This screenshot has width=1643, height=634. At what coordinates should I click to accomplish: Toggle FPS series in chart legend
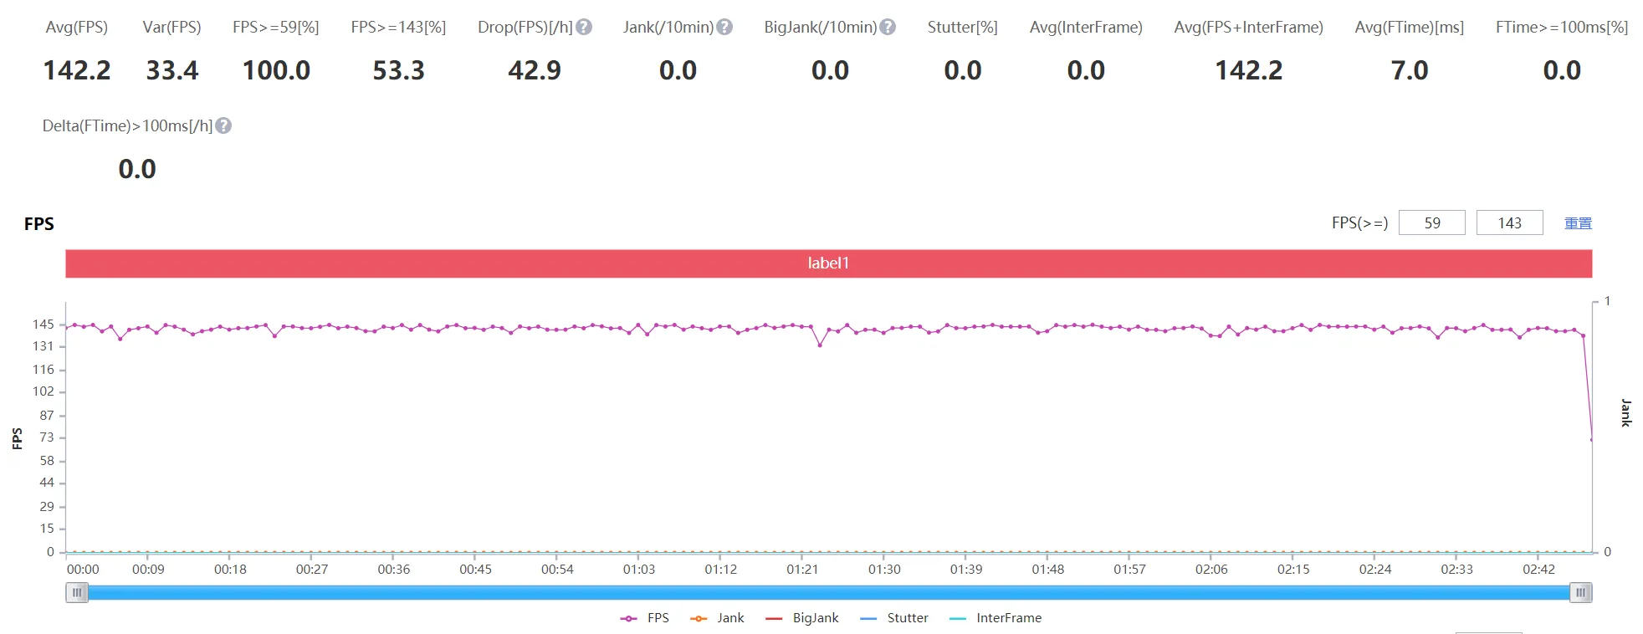[644, 618]
